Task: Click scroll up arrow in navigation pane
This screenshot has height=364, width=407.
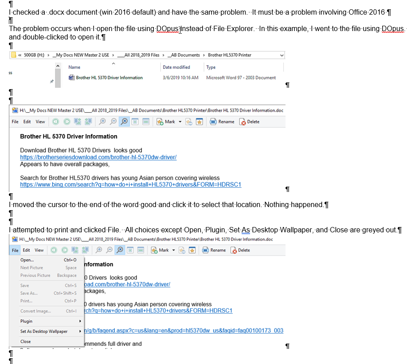Action: click(x=58, y=66)
